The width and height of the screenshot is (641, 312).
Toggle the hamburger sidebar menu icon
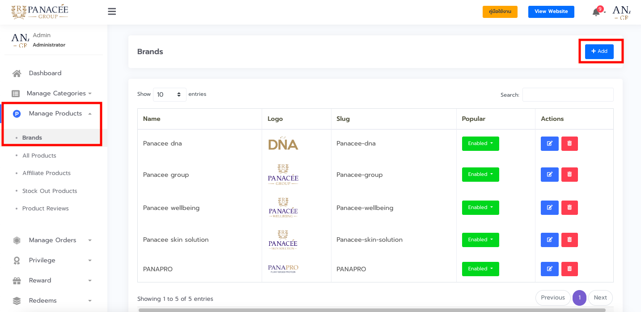pos(112,12)
